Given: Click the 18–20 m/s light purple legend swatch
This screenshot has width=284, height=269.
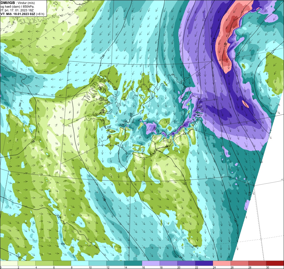Looking at the screenshot, I should (169, 263).
